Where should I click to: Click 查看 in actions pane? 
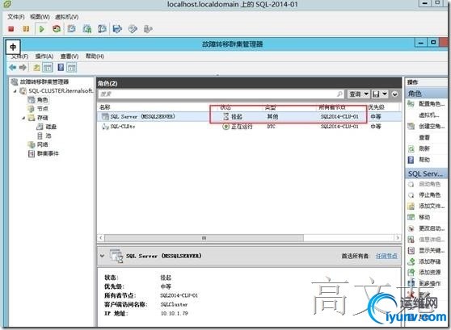(x=424, y=138)
